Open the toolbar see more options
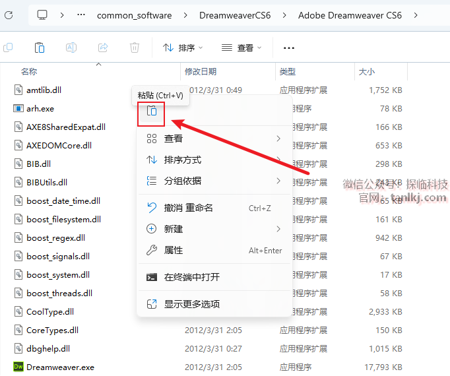The width and height of the screenshot is (450, 376). (289, 48)
